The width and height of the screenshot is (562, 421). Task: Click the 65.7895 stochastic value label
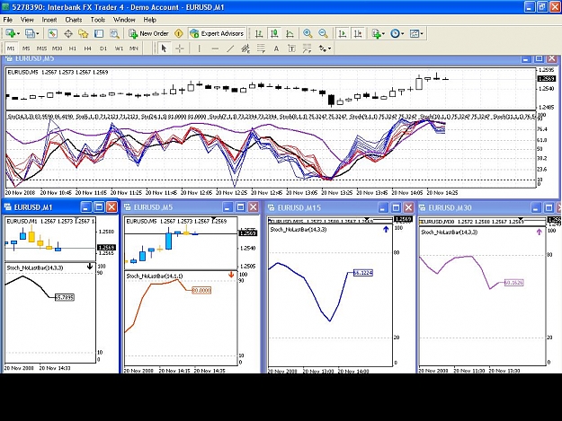point(65,297)
